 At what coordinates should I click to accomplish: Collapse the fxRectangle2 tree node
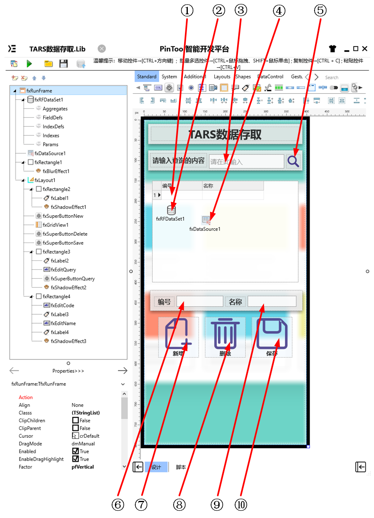pyautogui.click(x=31, y=190)
